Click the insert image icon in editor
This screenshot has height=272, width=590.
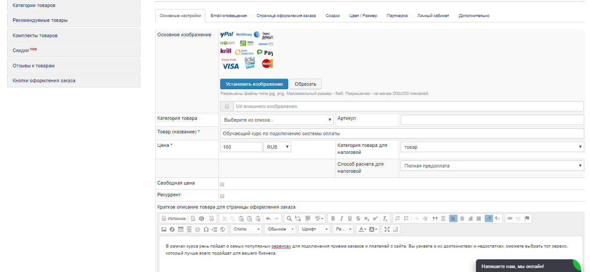point(164,229)
